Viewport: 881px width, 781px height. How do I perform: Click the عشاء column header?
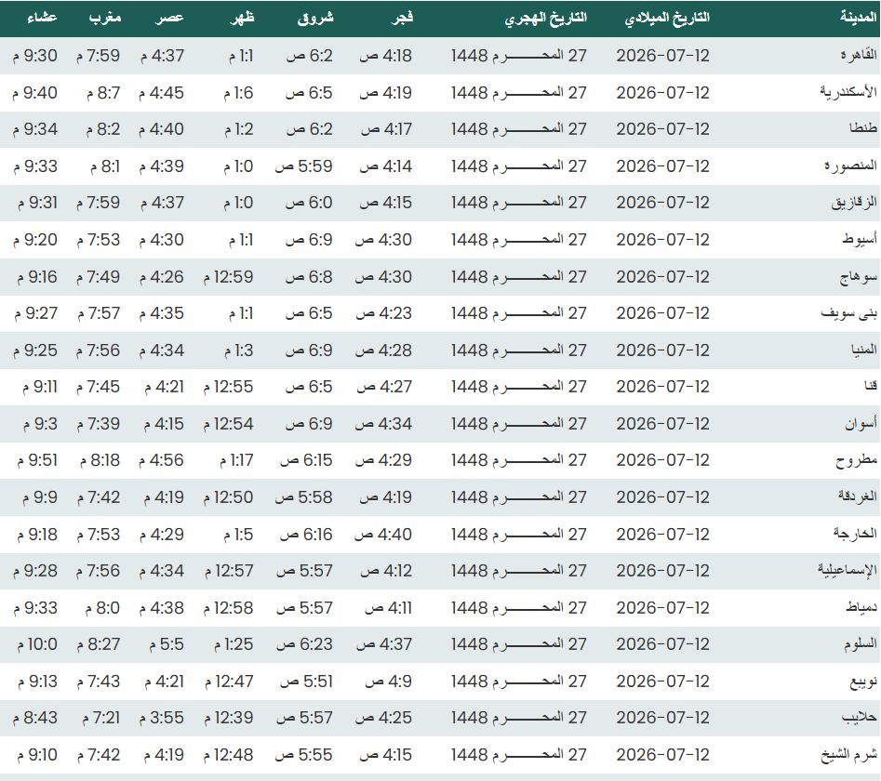click(42, 18)
